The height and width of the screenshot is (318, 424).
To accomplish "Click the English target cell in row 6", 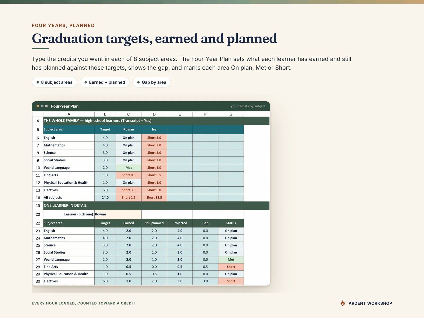I will [x=105, y=138].
